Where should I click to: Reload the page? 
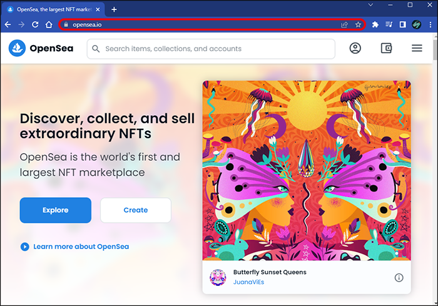pyautogui.click(x=34, y=24)
